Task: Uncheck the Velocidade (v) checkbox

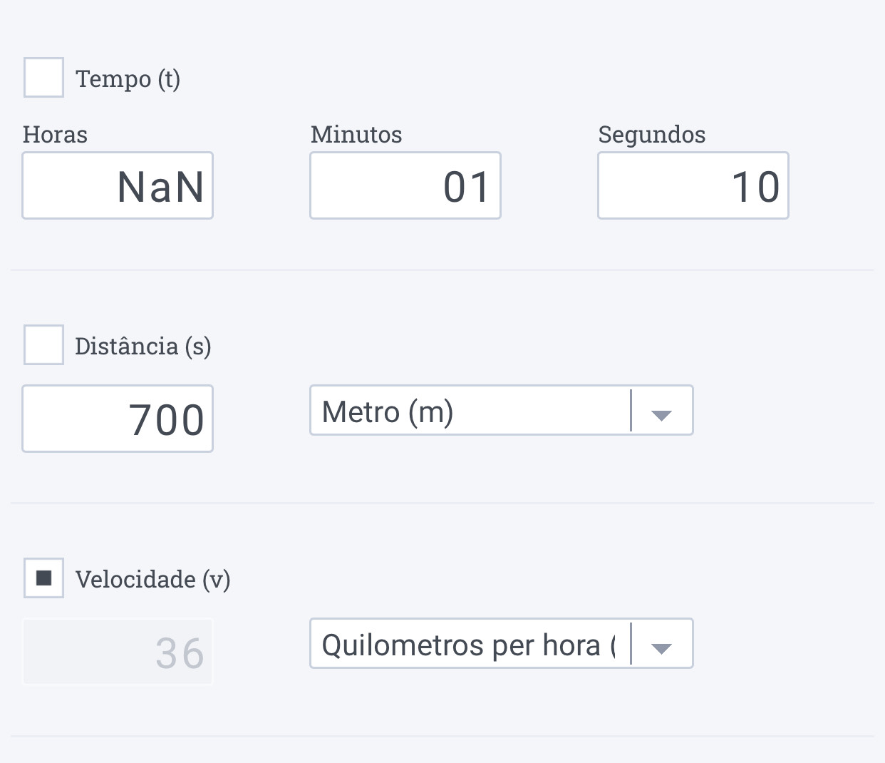Action: [43, 578]
